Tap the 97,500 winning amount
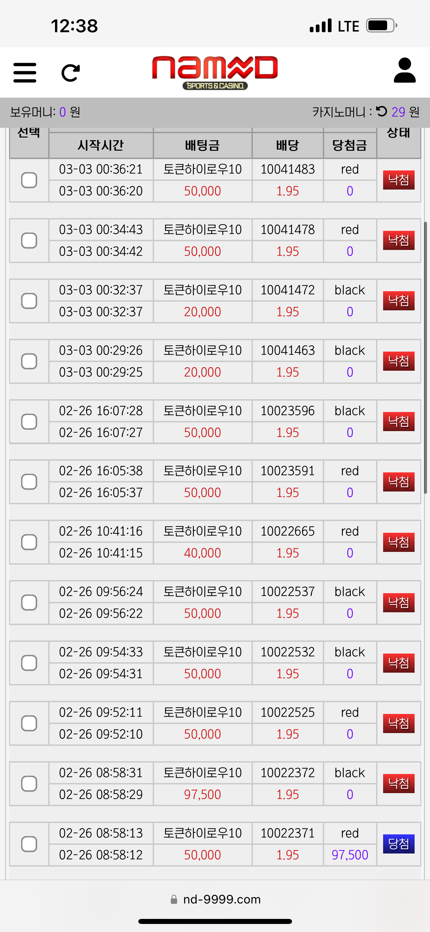Screen dimensions: 430x932 (x=350, y=855)
